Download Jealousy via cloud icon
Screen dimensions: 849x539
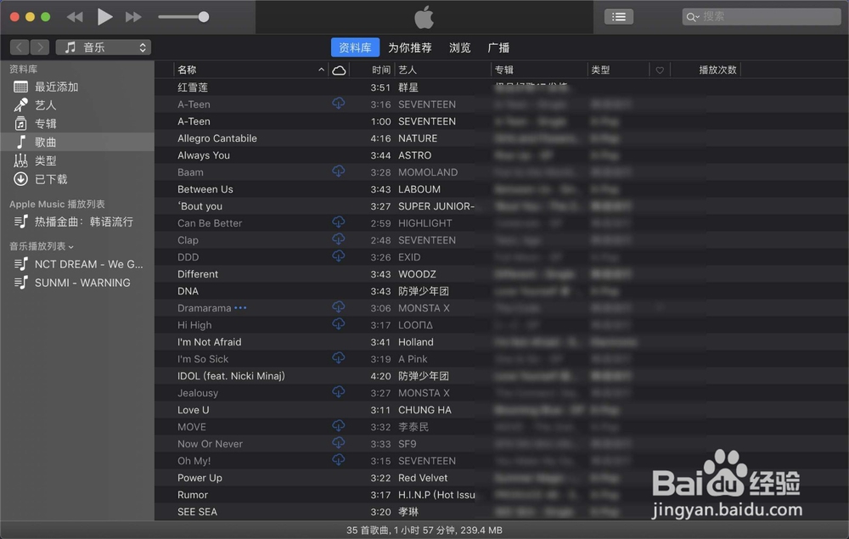339,392
